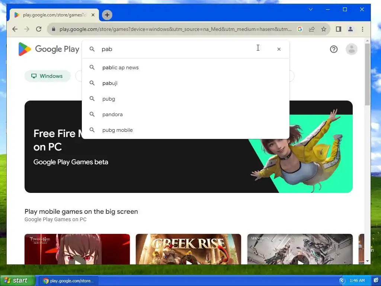The height and width of the screenshot is (286, 381).
Task: Click the scrollbar down arrow
Action: (x=367, y=261)
